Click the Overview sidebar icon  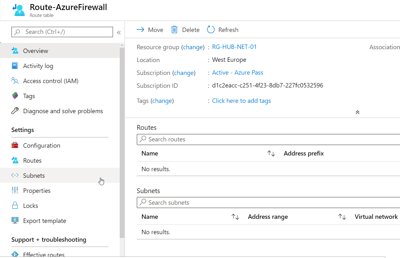point(15,50)
